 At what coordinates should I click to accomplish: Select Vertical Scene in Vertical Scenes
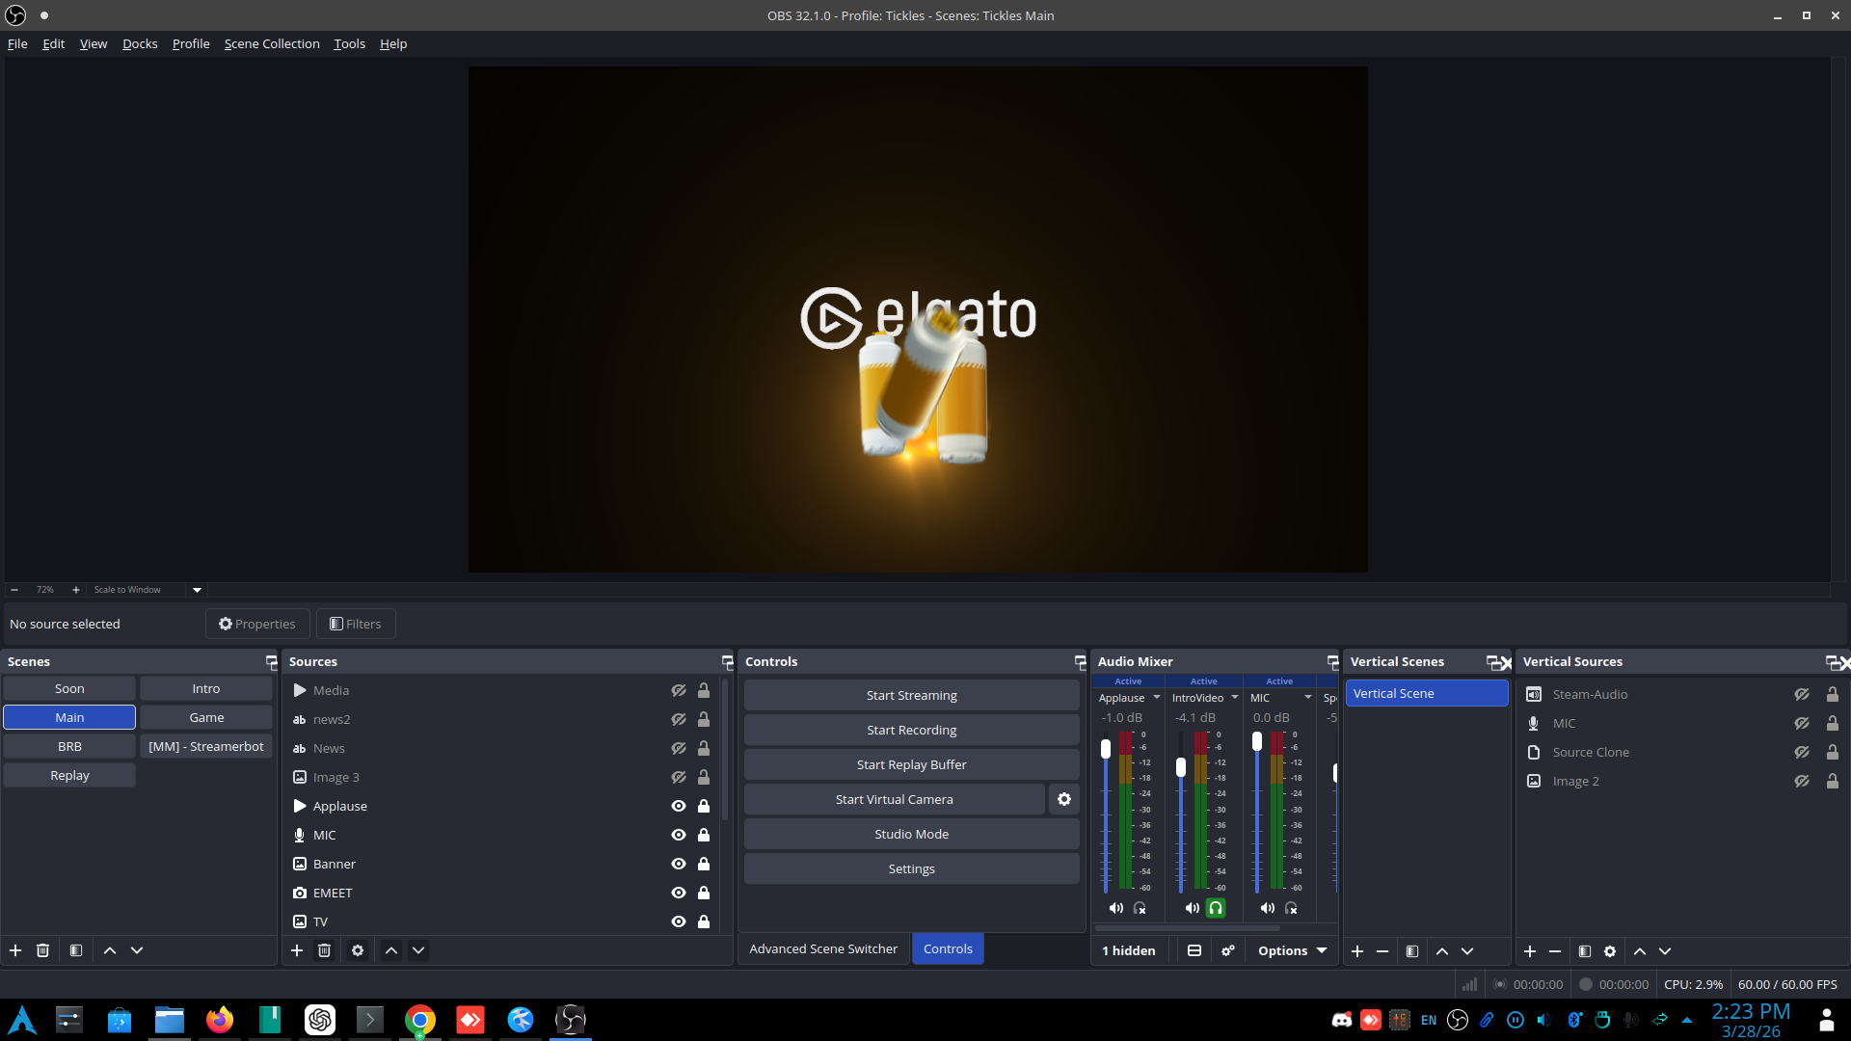tap(1427, 693)
